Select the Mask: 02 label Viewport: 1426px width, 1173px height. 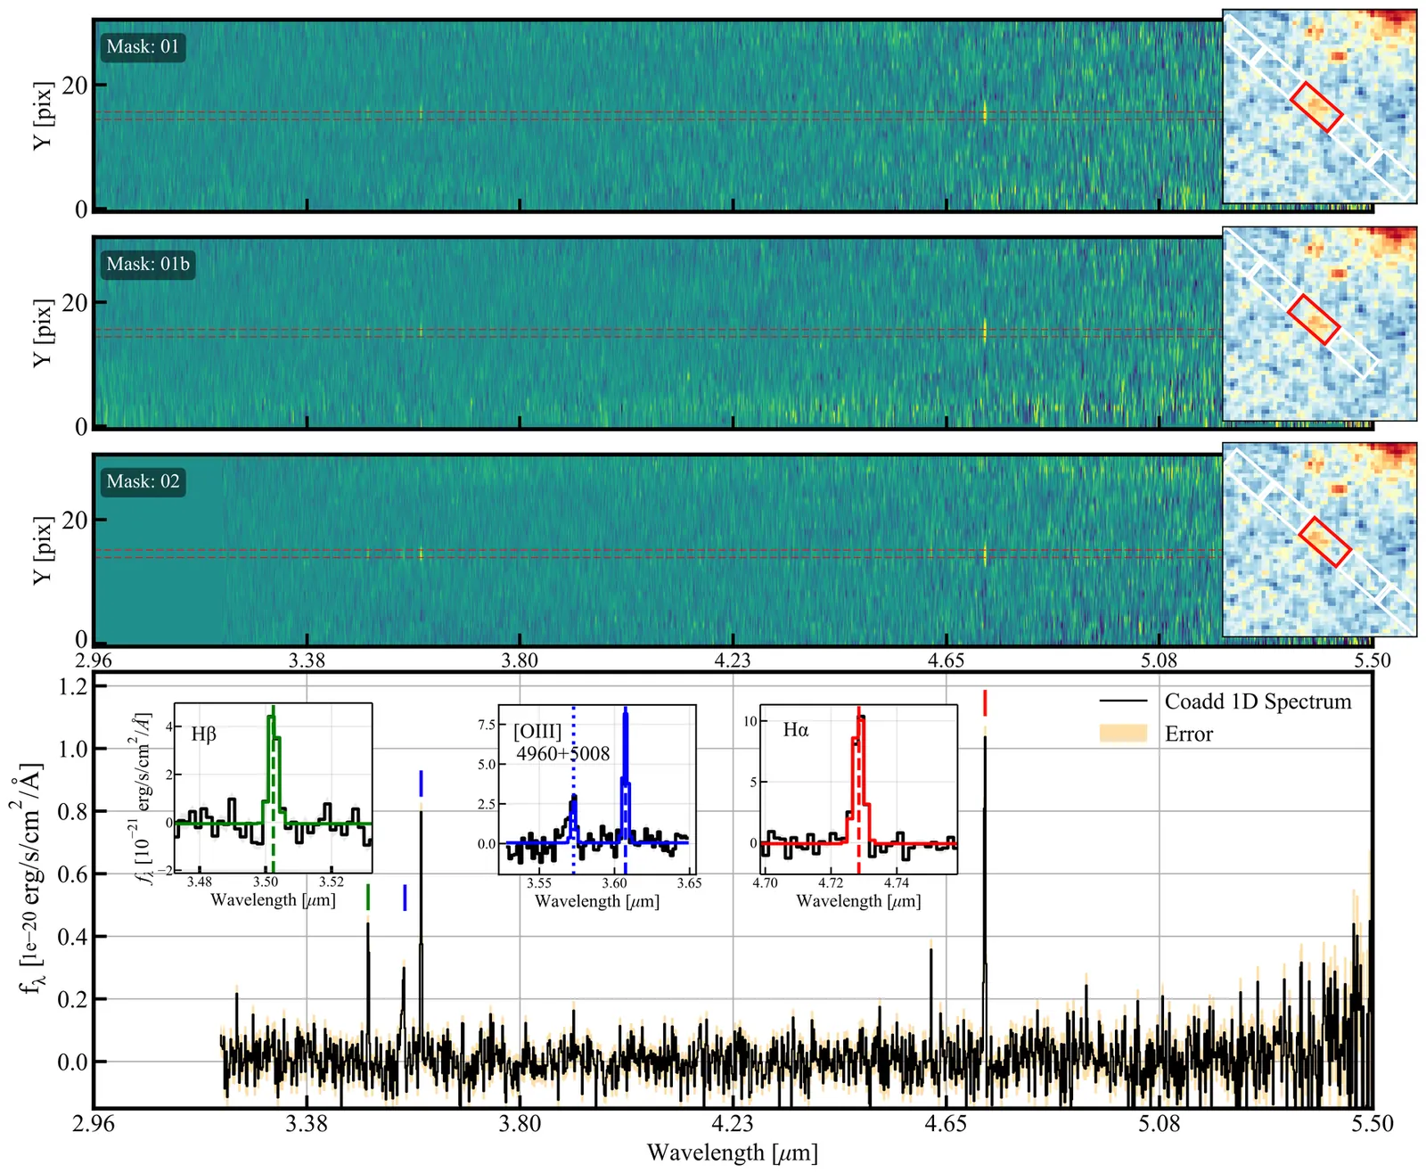(x=143, y=482)
